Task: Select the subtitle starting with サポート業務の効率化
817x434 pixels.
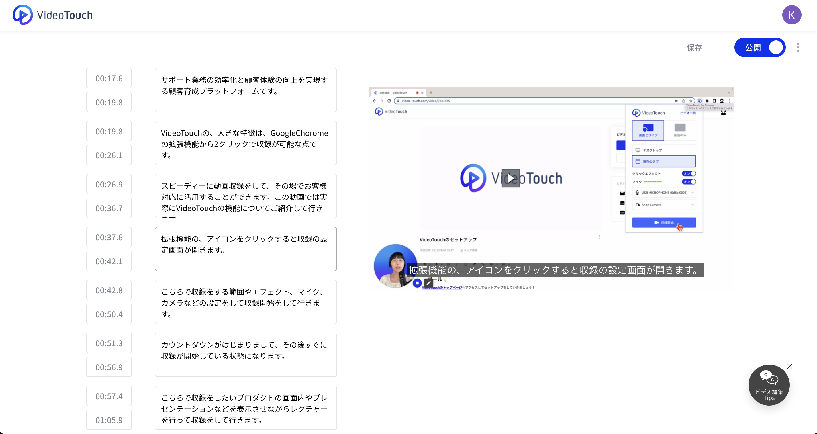Action: [246, 90]
